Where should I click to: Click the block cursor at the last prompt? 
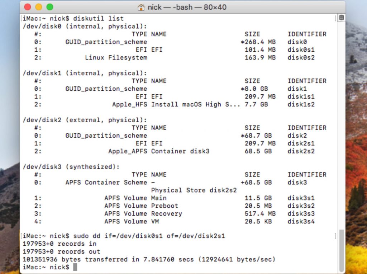[75, 267]
